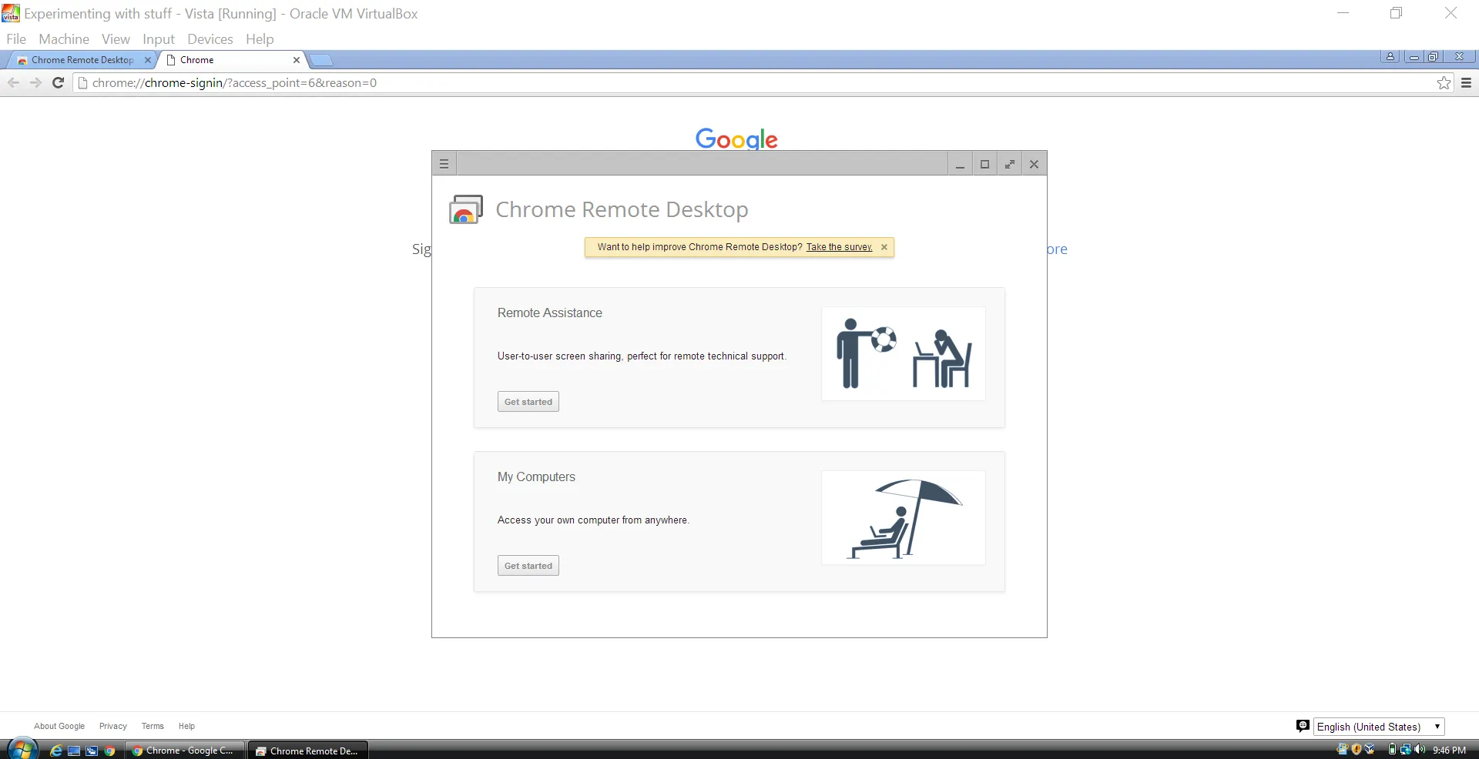Open the VirtualBox Machine menu

point(64,39)
